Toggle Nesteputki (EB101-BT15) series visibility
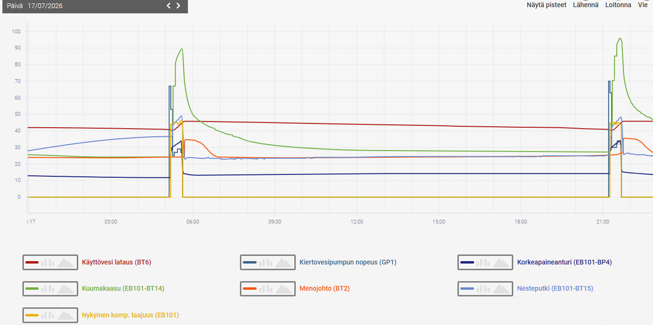 tap(555, 288)
